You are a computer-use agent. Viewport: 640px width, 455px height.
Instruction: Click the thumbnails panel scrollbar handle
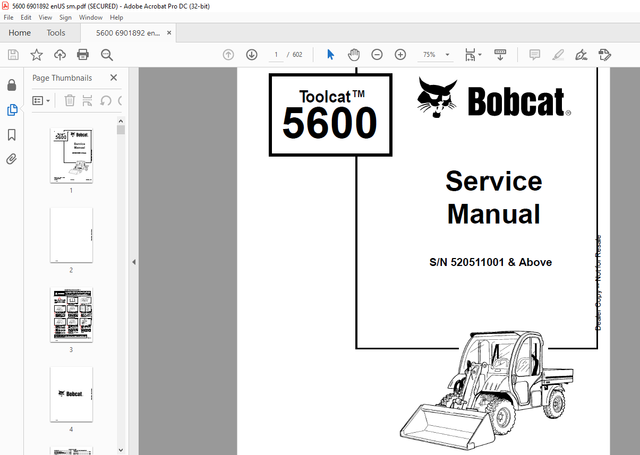coord(121,130)
